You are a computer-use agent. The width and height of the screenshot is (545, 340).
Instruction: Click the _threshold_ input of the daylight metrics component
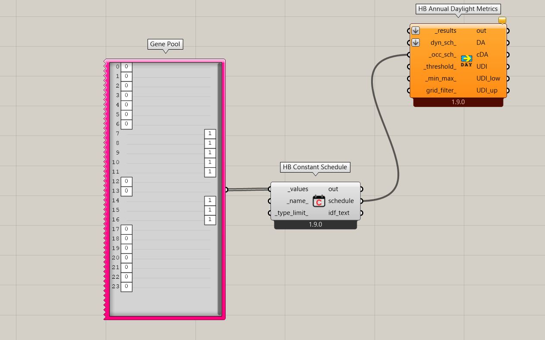pos(440,66)
